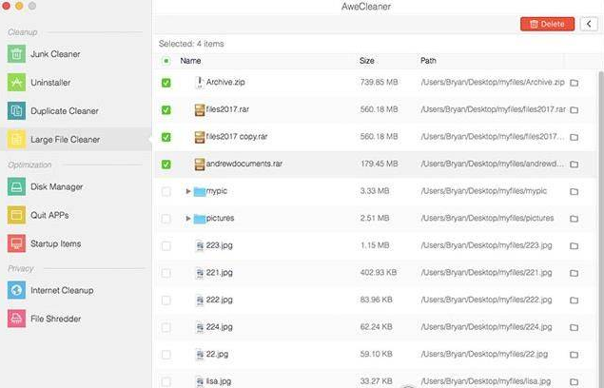604x388 pixels.
Task: Reveal mypic folder location icon
Action: (x=574, y=191)
